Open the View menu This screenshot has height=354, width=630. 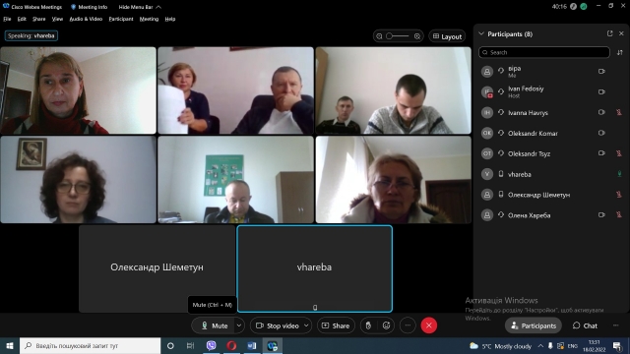tap(57, 19)
